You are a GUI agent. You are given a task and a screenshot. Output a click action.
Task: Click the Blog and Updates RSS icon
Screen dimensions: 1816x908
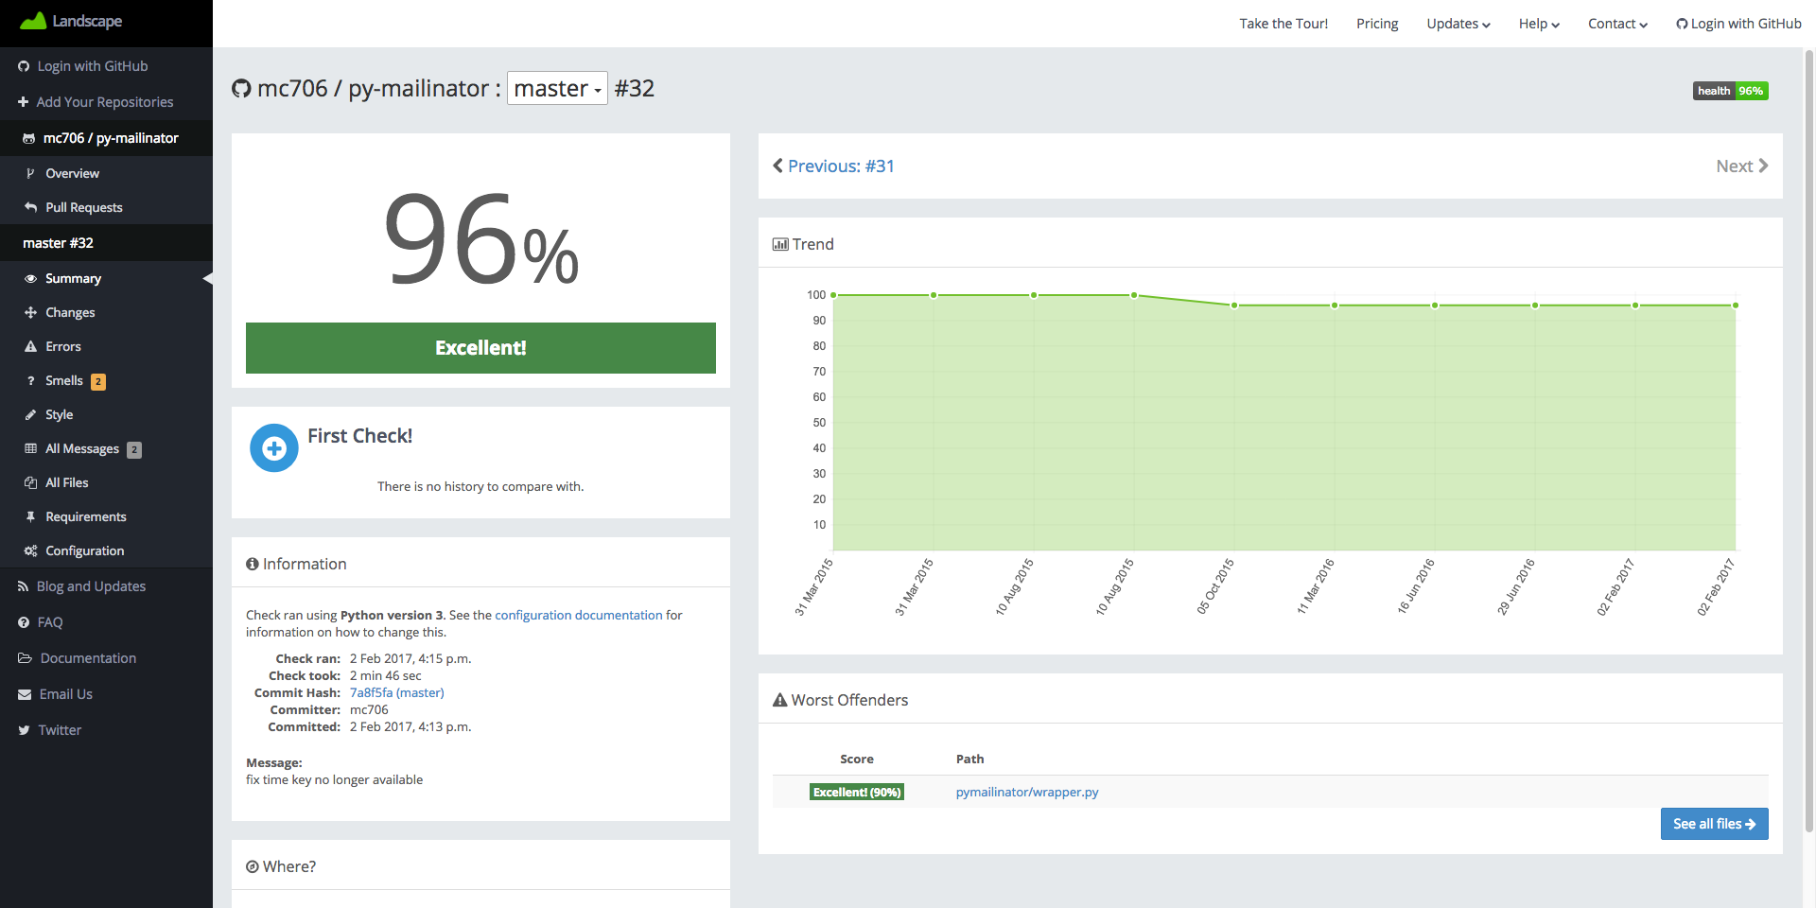coord(24,586)
